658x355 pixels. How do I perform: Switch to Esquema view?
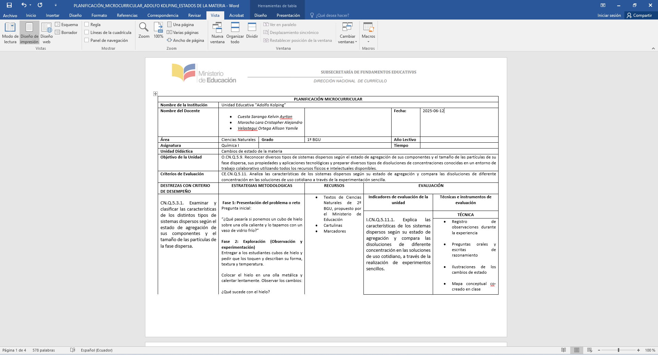point(67,25)
